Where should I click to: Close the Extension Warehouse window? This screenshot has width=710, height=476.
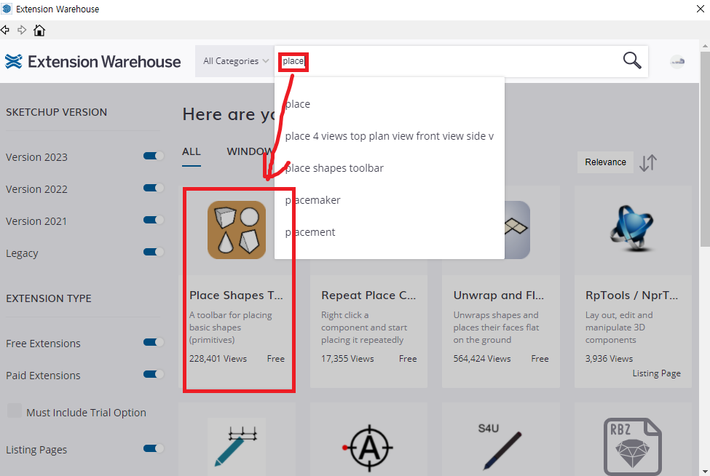point(700,9)
